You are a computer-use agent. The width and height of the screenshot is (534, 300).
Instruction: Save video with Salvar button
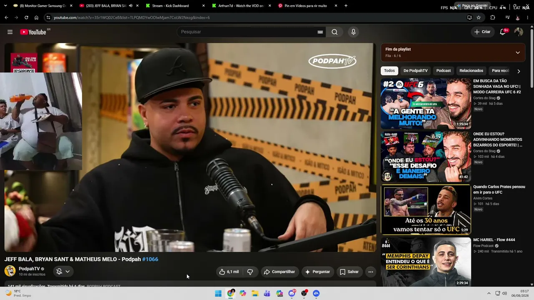(x=349, y=272)
